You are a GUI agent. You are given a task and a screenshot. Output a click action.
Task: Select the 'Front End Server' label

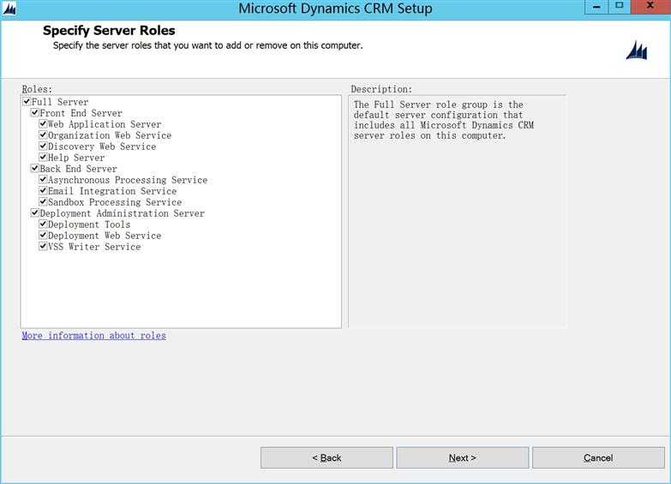click(81, 113)
